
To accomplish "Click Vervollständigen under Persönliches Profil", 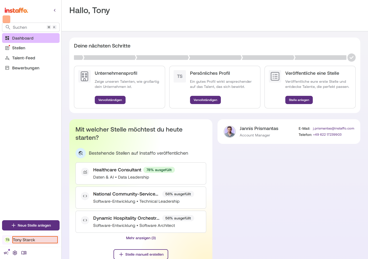I will point(205,100).
